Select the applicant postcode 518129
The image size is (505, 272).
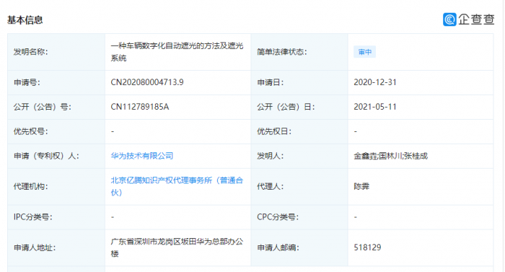tap(367, 247)
